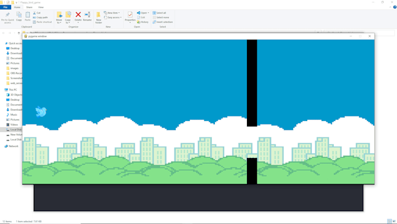This screenshot has width=397, height=224.
Task: Switch to the Share tab
Action: click(29, 8)
